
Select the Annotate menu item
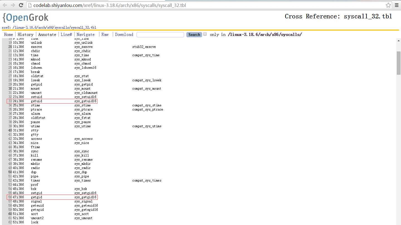[x=47, y=35]
